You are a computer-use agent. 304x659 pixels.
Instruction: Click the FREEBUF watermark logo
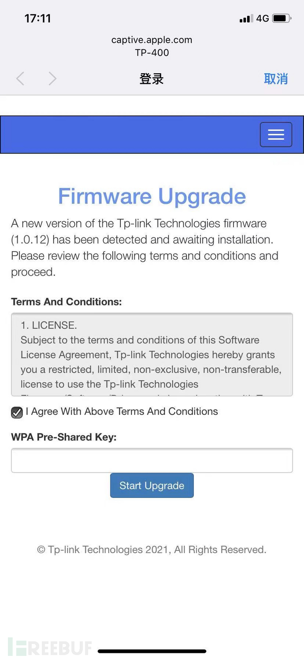tap(50, 647)
